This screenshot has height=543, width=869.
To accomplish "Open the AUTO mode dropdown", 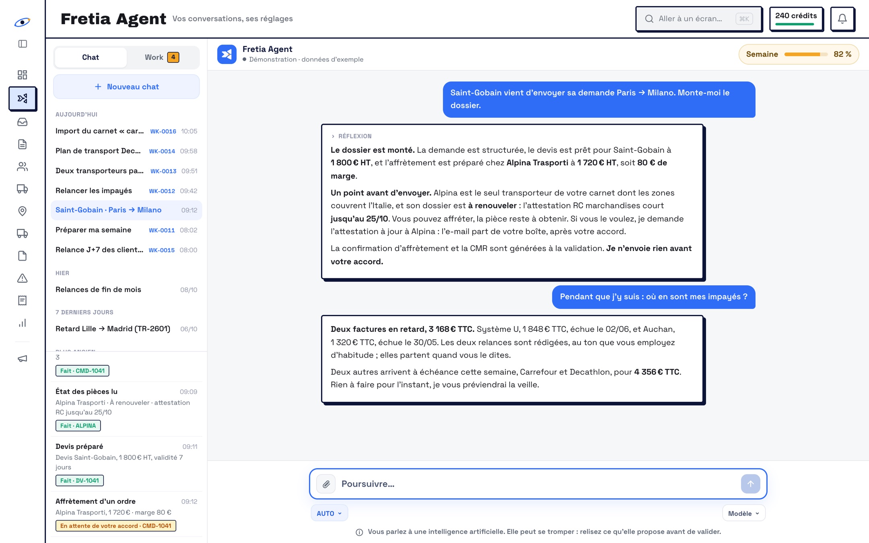I will pos(329,513).
